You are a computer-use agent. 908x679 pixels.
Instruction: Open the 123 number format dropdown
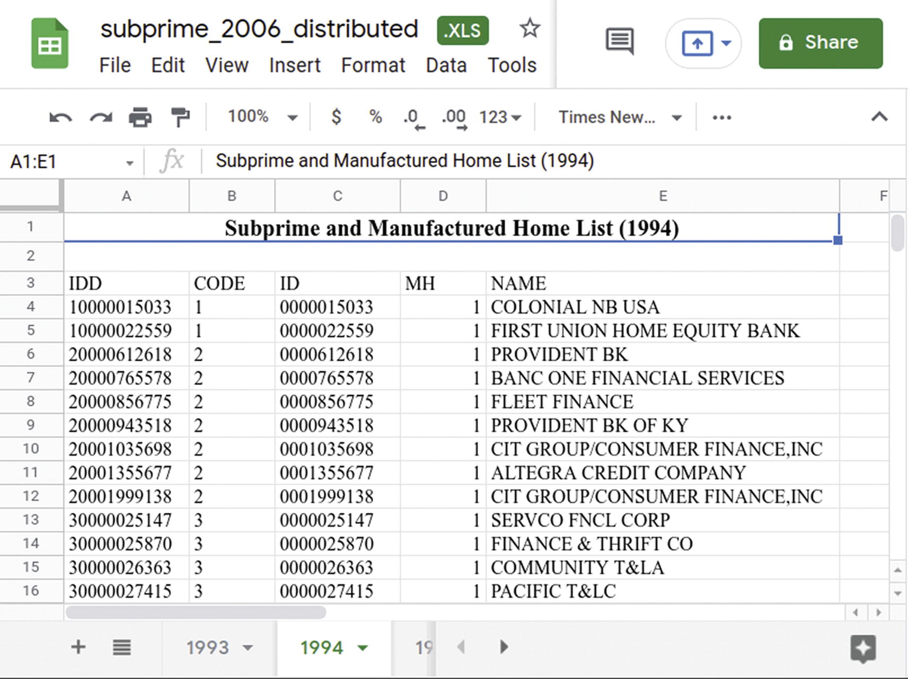tap(500, 117)
